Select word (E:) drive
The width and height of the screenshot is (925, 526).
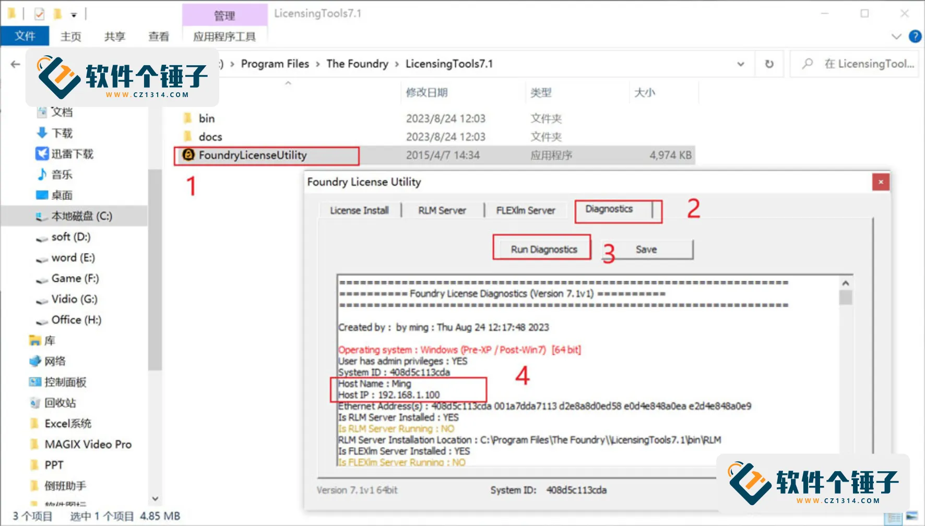(x=73, y=258)
